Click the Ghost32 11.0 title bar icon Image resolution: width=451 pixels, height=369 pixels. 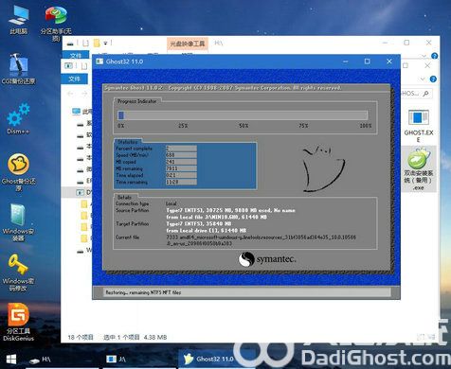point(99,61)
